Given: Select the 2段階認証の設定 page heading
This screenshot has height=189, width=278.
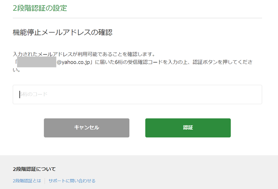Looking at the screenshot, I should pos(40,8).
